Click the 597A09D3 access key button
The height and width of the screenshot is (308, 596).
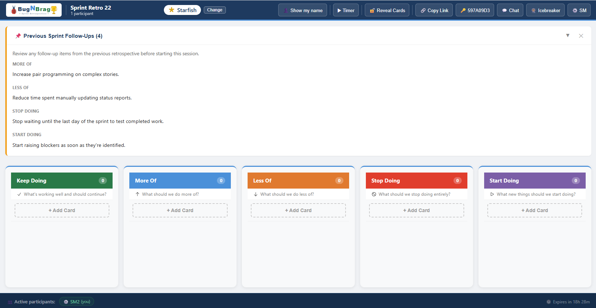pyautogui.click(x=475, y=10)
